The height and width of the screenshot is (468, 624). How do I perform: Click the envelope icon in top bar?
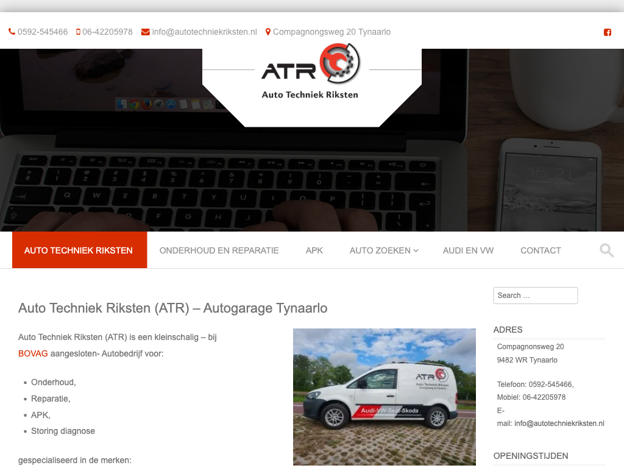(145, 32)
